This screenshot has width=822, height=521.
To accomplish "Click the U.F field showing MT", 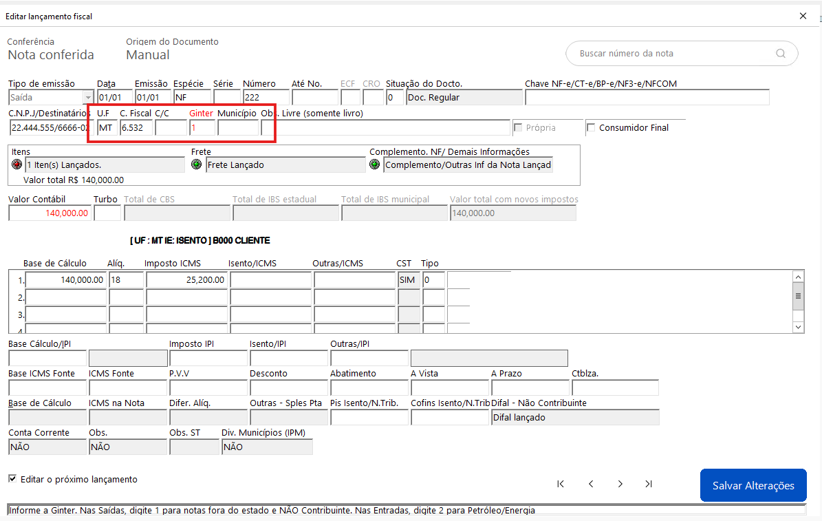I will click(107, 127).
